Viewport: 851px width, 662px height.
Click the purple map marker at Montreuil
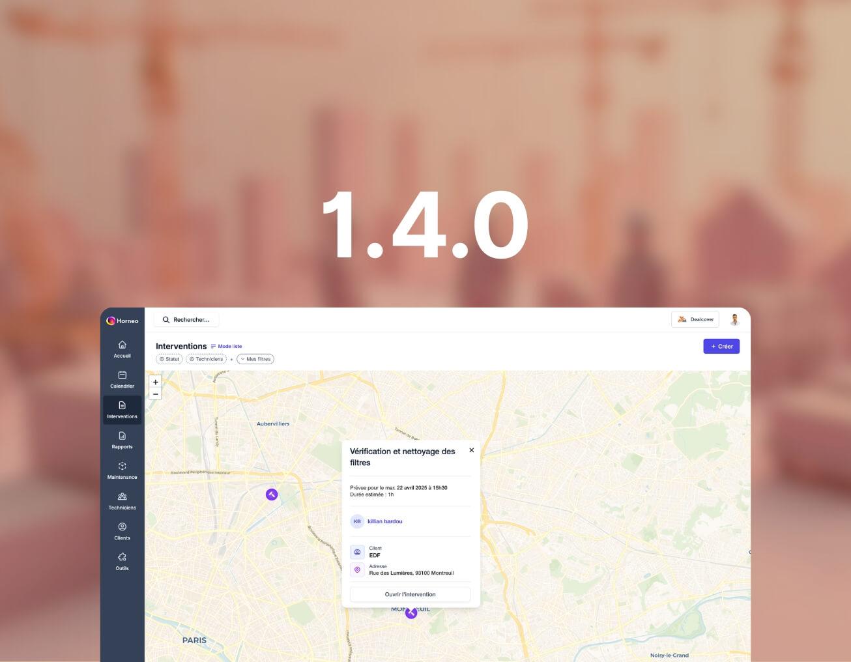pyautogui.click(x=411, y=613)
